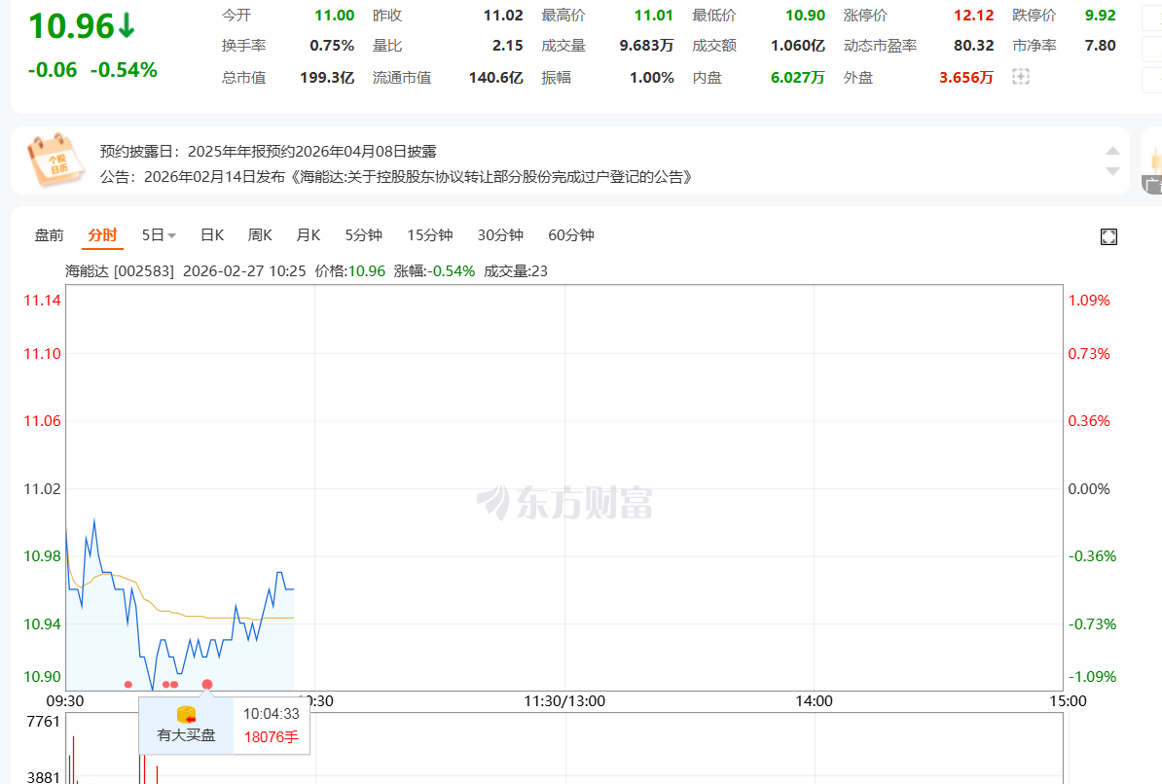Click the 换手率 value 0.75%

332,45
